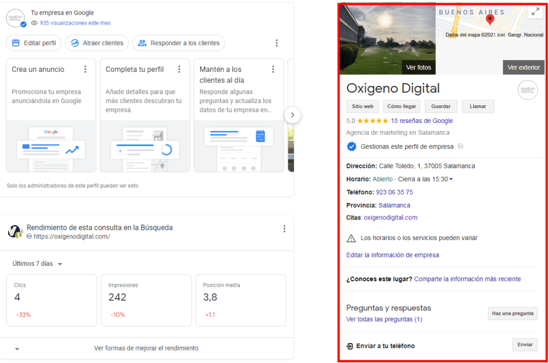The height and width of the screenshot is (363, 549).
Task: Click the help question mark icon
Action: [x=461, y=146]
